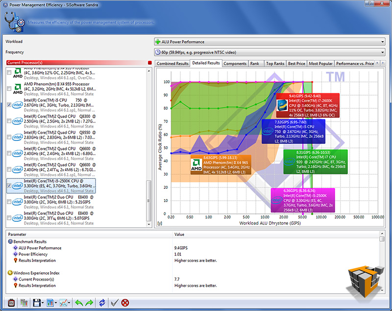Check the Core 2 Duo E8400 5.21GIPS checkbox
This screenshot has height=311, width=392.
9,202
